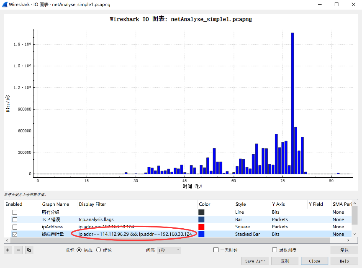Open the 间隔 interval dropdown
Image resolution: width=362 pixels, height=268 pixels.
click(169, 250)
